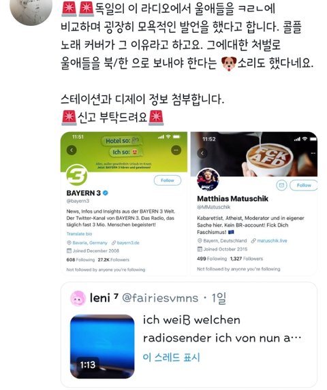Click the tweet author's avatar at top

coord(31,10)
